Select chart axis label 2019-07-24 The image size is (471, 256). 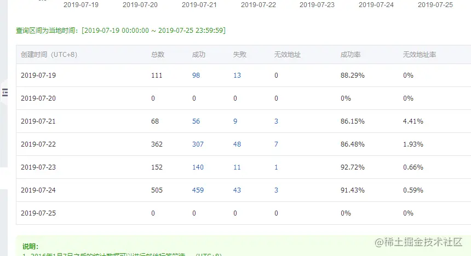click(x=376, y=5)
